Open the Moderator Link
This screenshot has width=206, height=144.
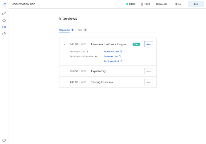click(x=111, y=51)
